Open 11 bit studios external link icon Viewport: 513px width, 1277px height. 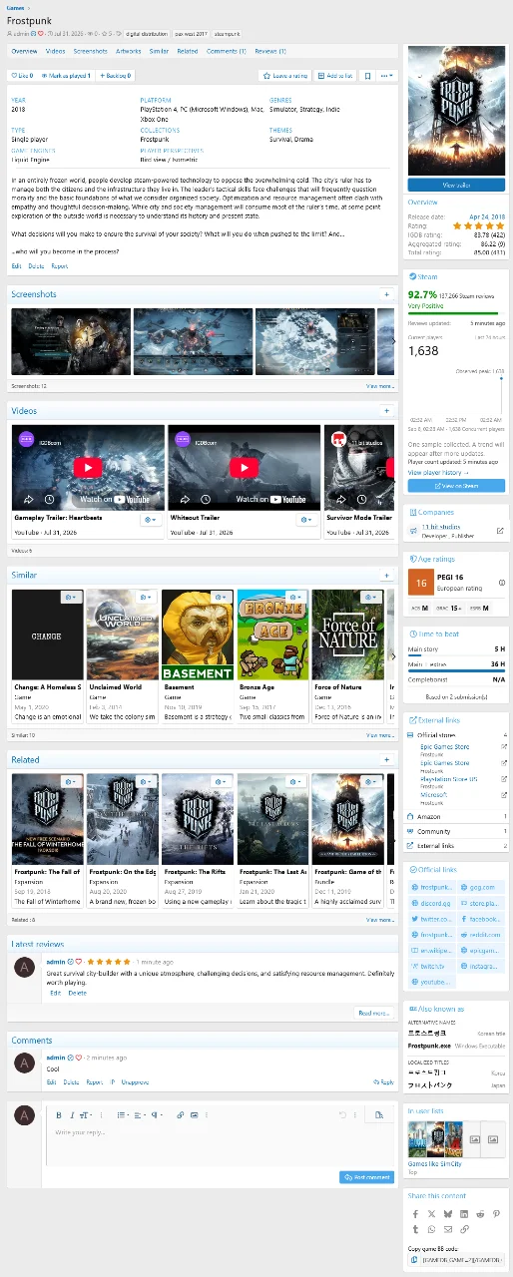coord(500,531)
